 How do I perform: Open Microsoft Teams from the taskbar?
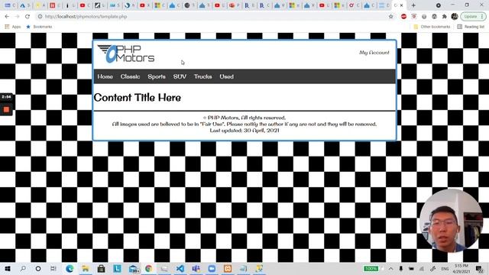pos(196,268)
